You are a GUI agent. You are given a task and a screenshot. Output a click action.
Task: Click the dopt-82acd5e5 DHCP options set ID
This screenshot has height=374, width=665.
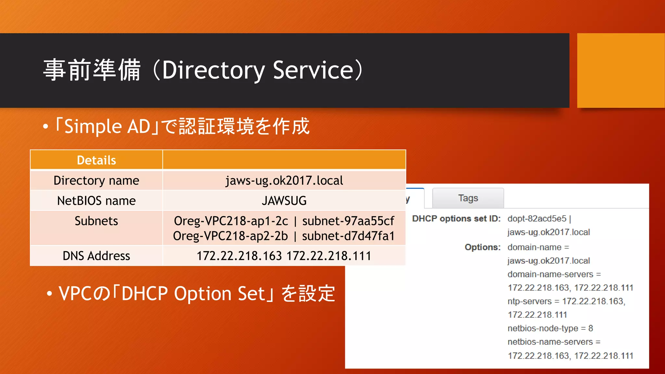coord(537,218)
